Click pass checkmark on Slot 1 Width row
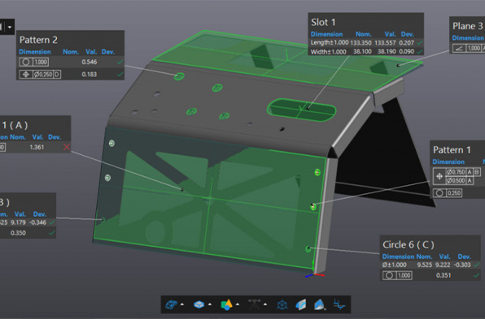Image resolution: width=485 pixels, height=319 pixels. pyautogui.click(x=419, y=51)
